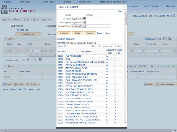Screen dimensions: 177x132
Task: Click Sign out link
Action: click(170, 6)
